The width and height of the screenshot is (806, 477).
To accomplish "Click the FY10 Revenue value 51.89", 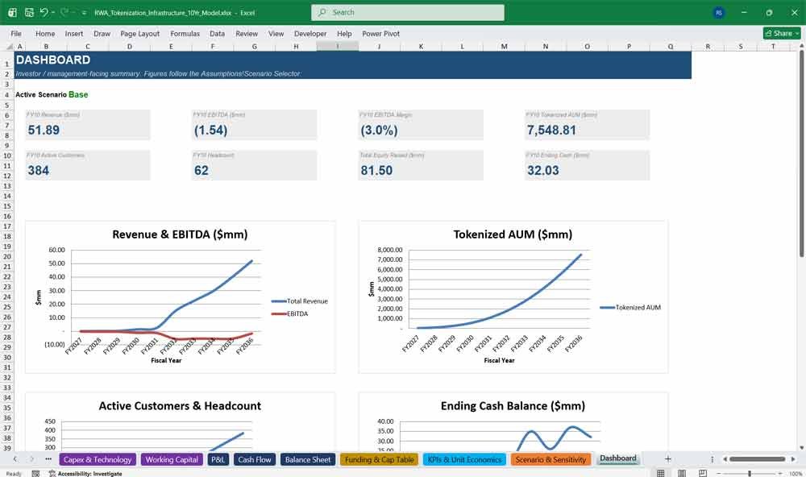I will pos(44,130).
